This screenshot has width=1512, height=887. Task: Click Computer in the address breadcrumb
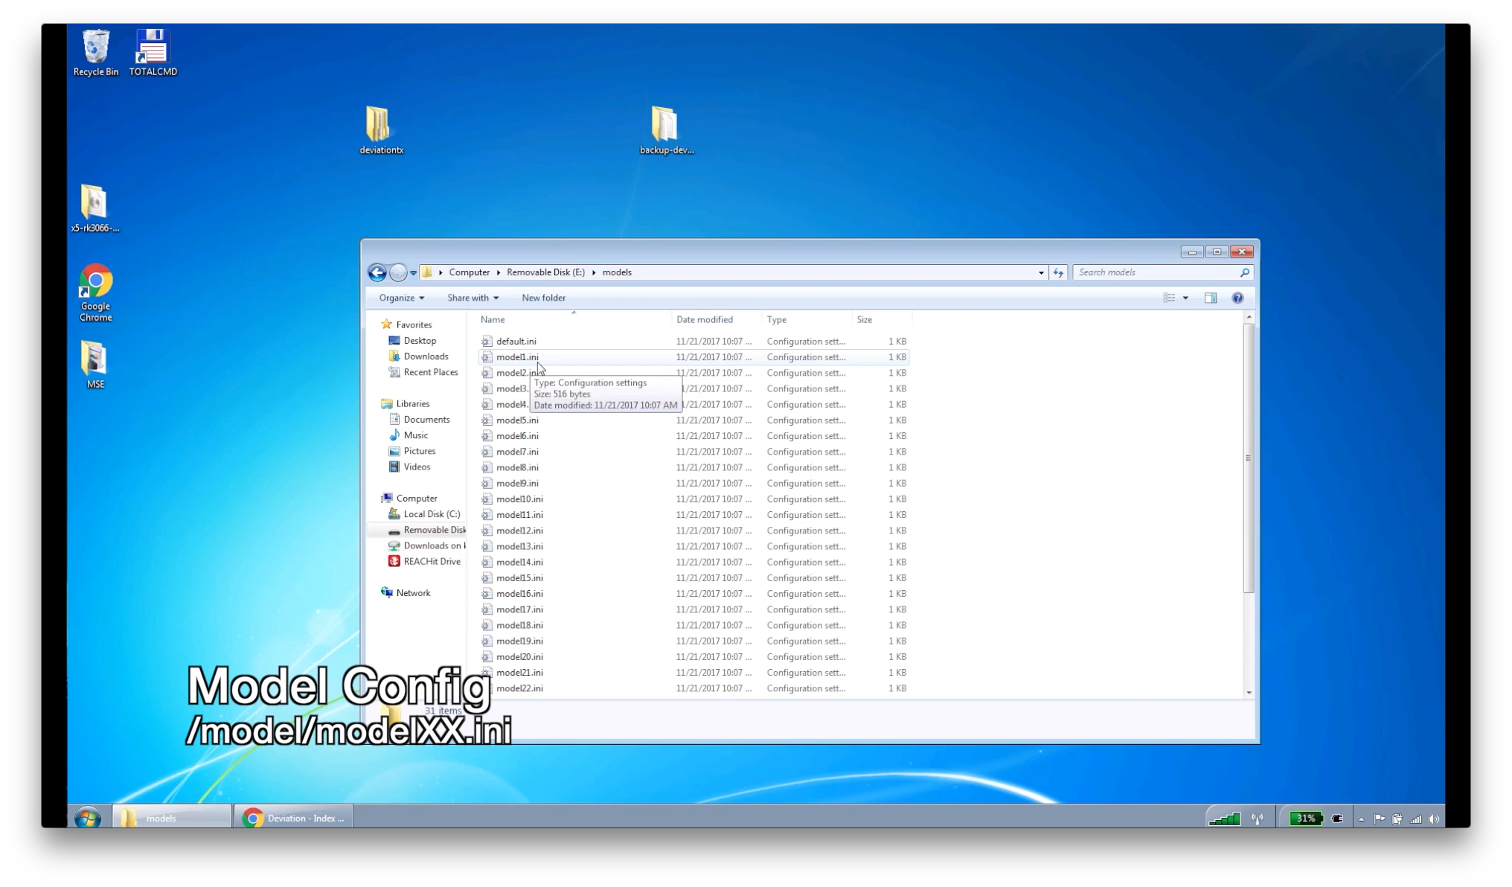click(469, 272)
